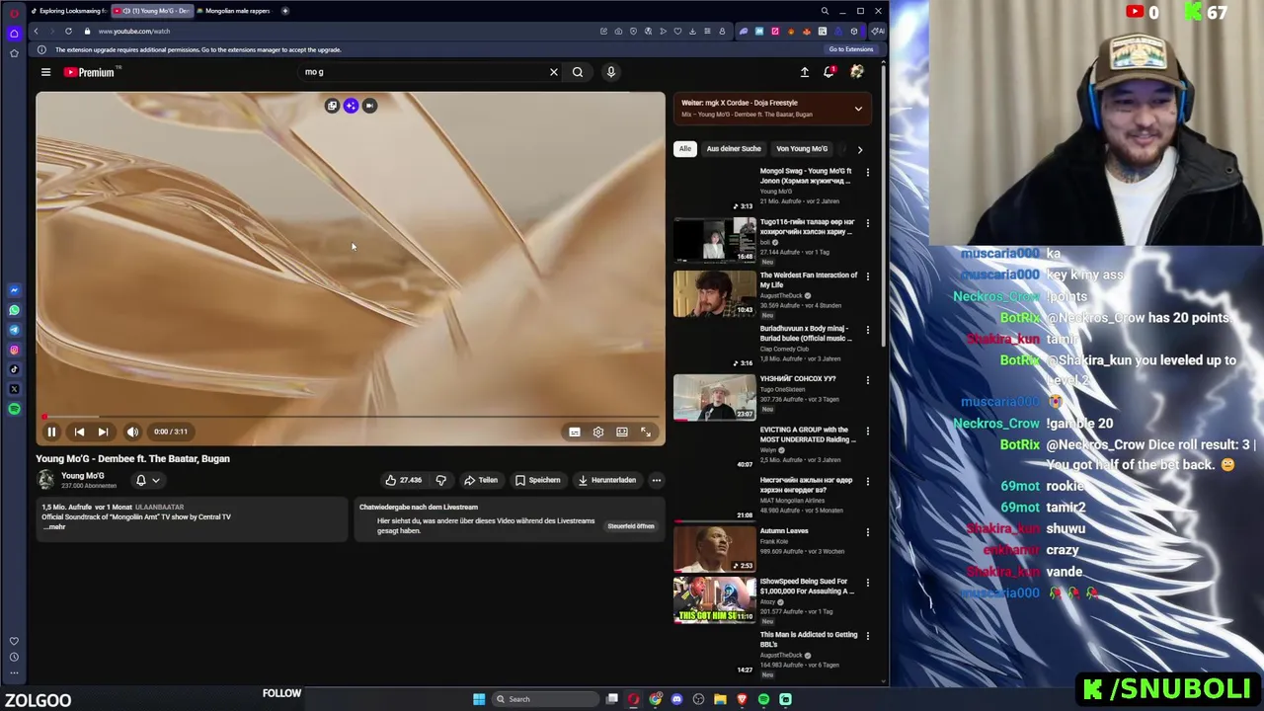
Task: Select Aus deiner Suche chip
Action: pyautogui.click(x=734, y=149)
